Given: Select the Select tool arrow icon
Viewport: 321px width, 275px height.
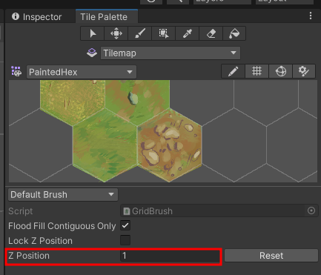Looking at the screenshot, I should (x=93, y=33).
